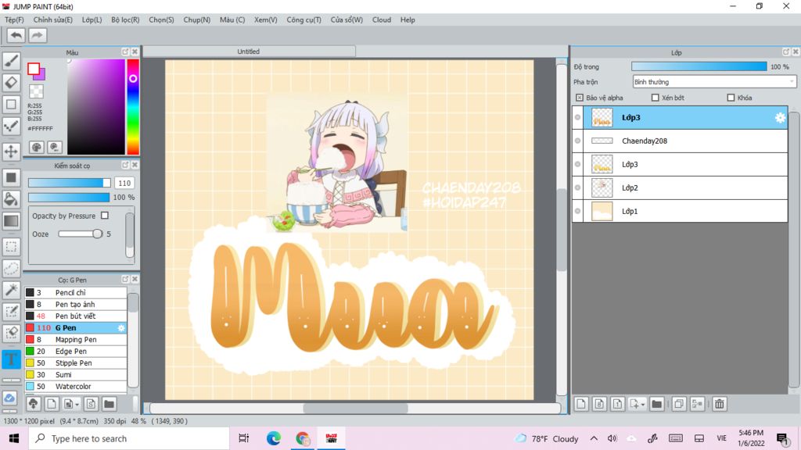Select the Brush tool

click(x=11, y=61)
